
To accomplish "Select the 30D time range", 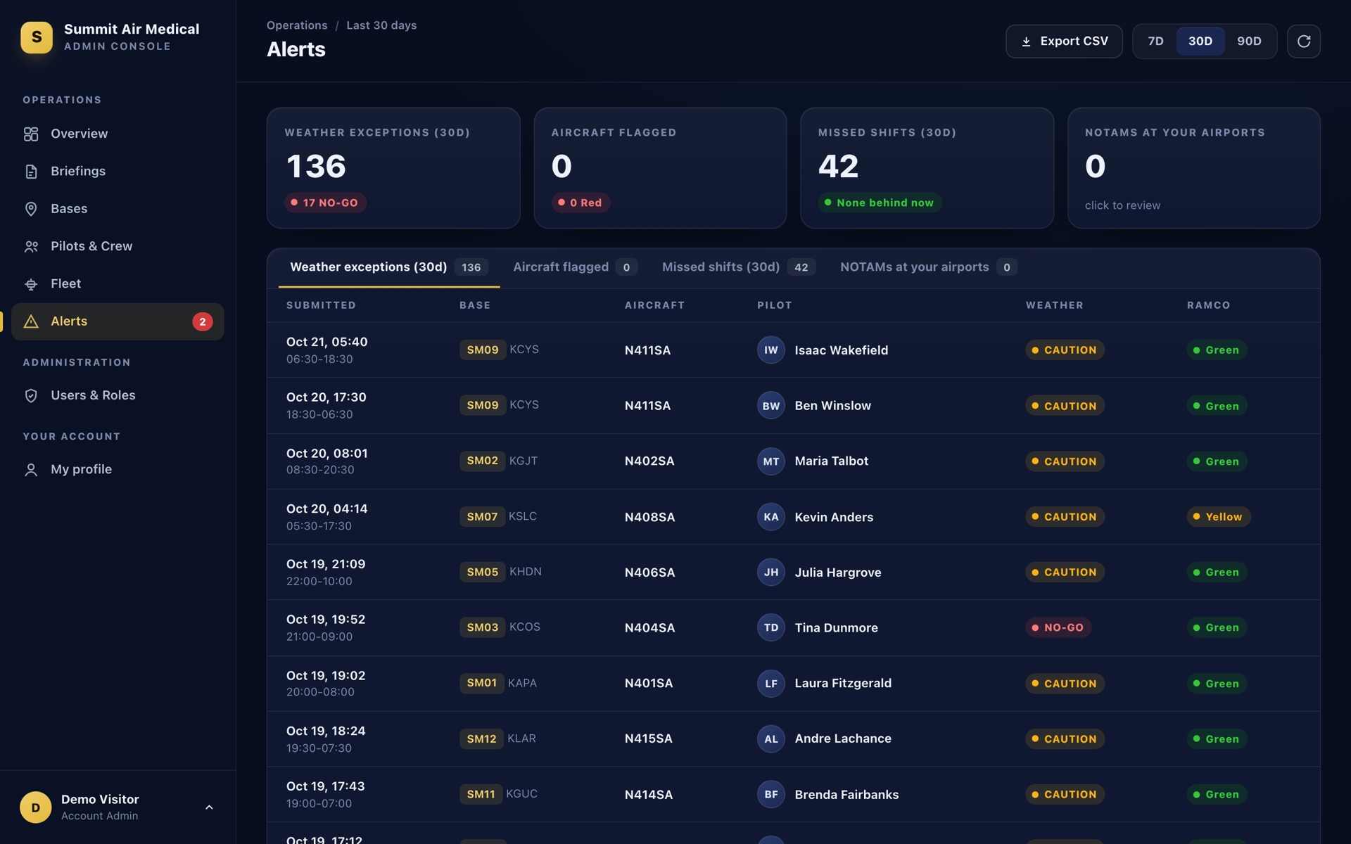I will [1200, 41].
